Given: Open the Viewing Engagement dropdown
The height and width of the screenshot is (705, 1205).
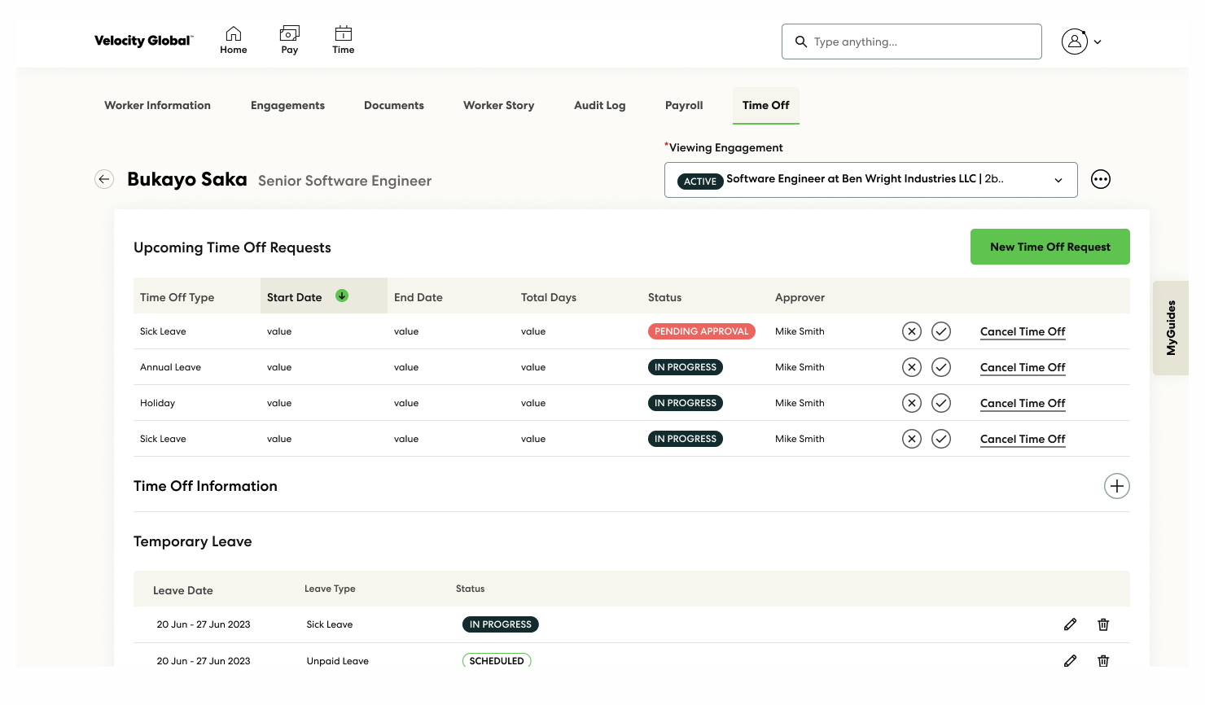Looking at the screenshot, I should pyautogui.click(x=871, y=180).
